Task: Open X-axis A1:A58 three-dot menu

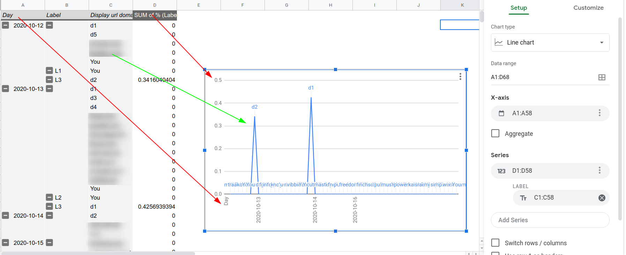Action: coord(599,113)
